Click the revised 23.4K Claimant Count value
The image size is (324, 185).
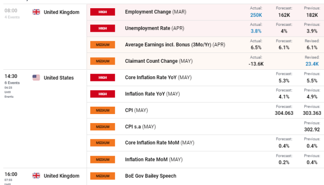311,64
